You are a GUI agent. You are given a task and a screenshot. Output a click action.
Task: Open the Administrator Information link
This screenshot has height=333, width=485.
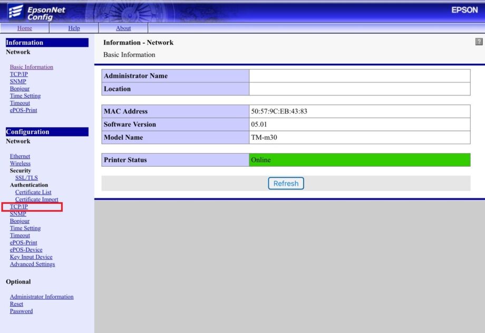point(42,297)
